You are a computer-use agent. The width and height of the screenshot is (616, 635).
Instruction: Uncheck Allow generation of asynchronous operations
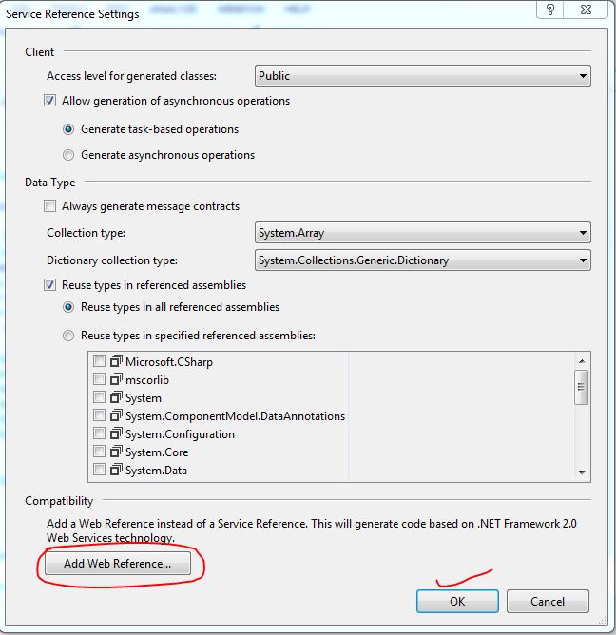click(49, 101)
